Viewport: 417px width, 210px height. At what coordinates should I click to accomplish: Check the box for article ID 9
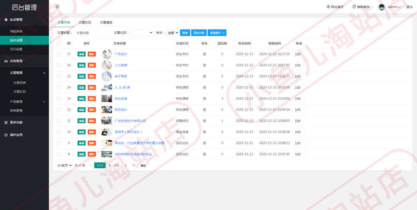58,143
